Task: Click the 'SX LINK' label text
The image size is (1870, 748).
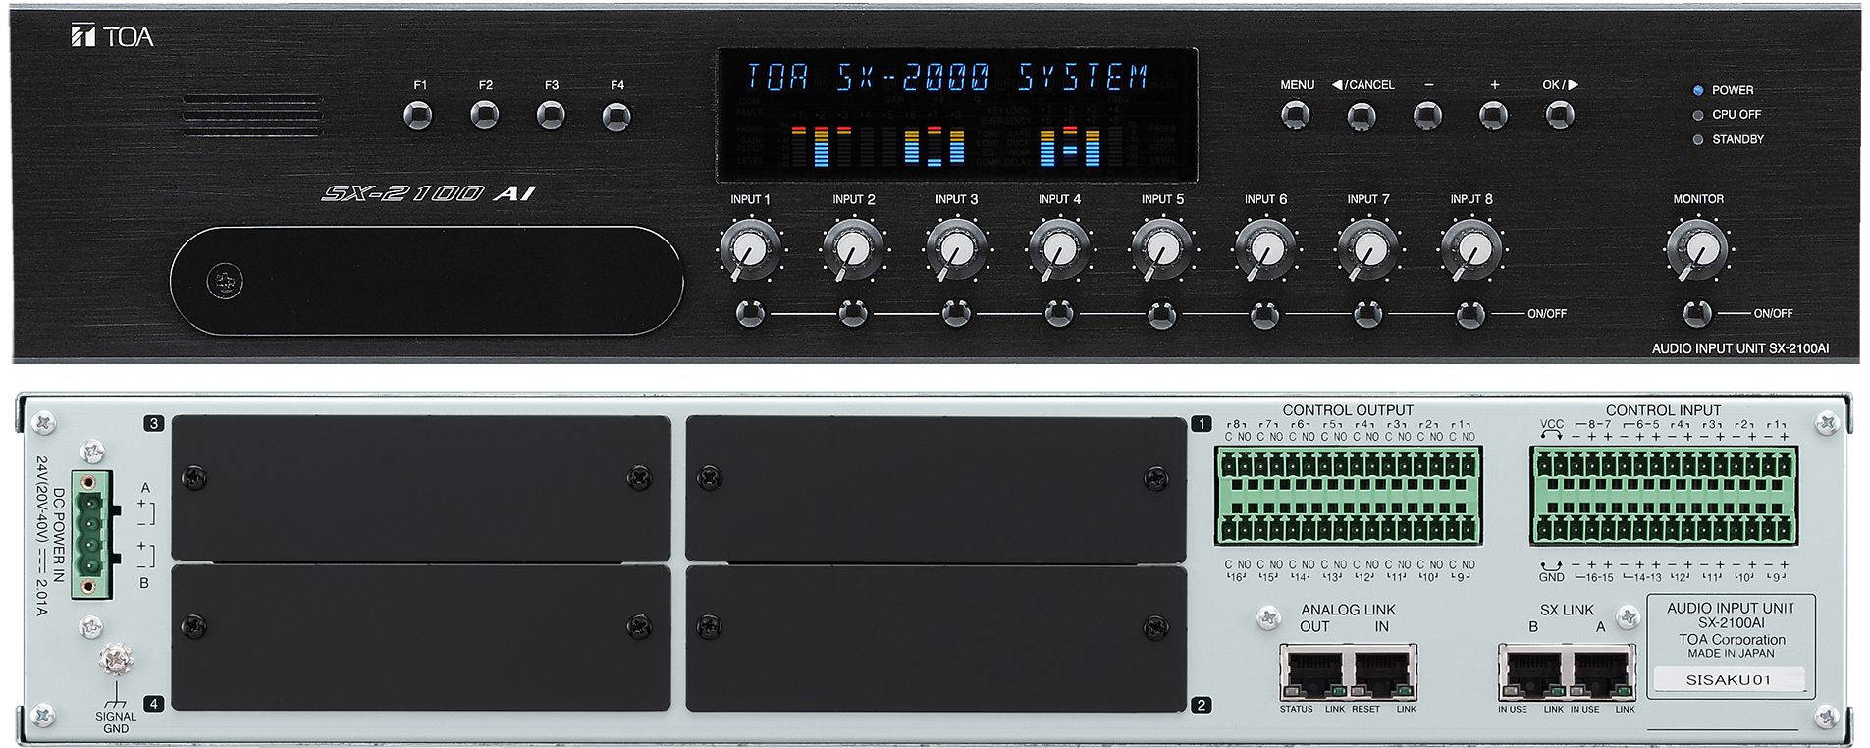Action: 1567,610
